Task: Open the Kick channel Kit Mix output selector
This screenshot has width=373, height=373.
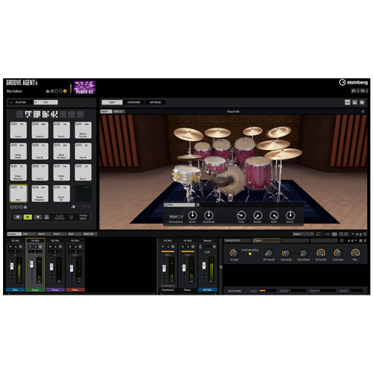Action: point(16,241)
